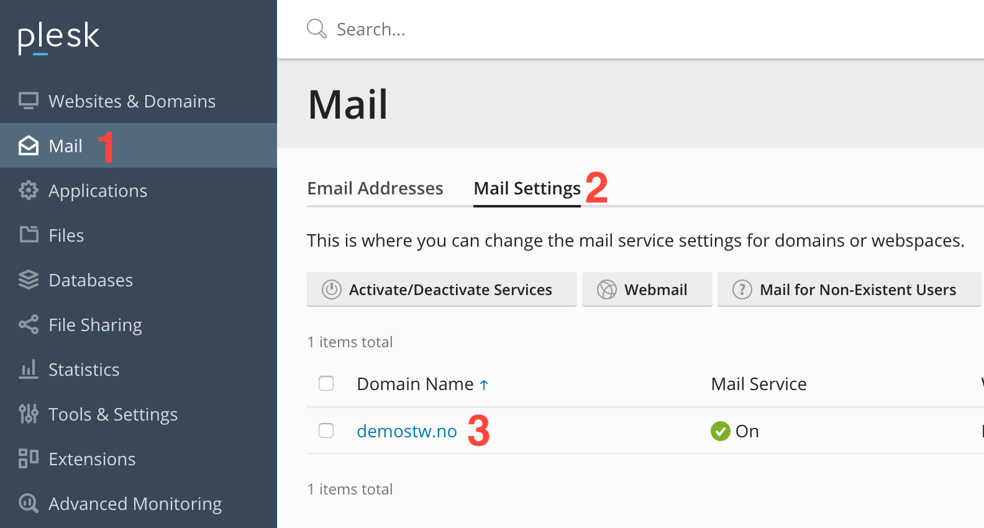Select the Mail Settings tab

tap(527, 188)
